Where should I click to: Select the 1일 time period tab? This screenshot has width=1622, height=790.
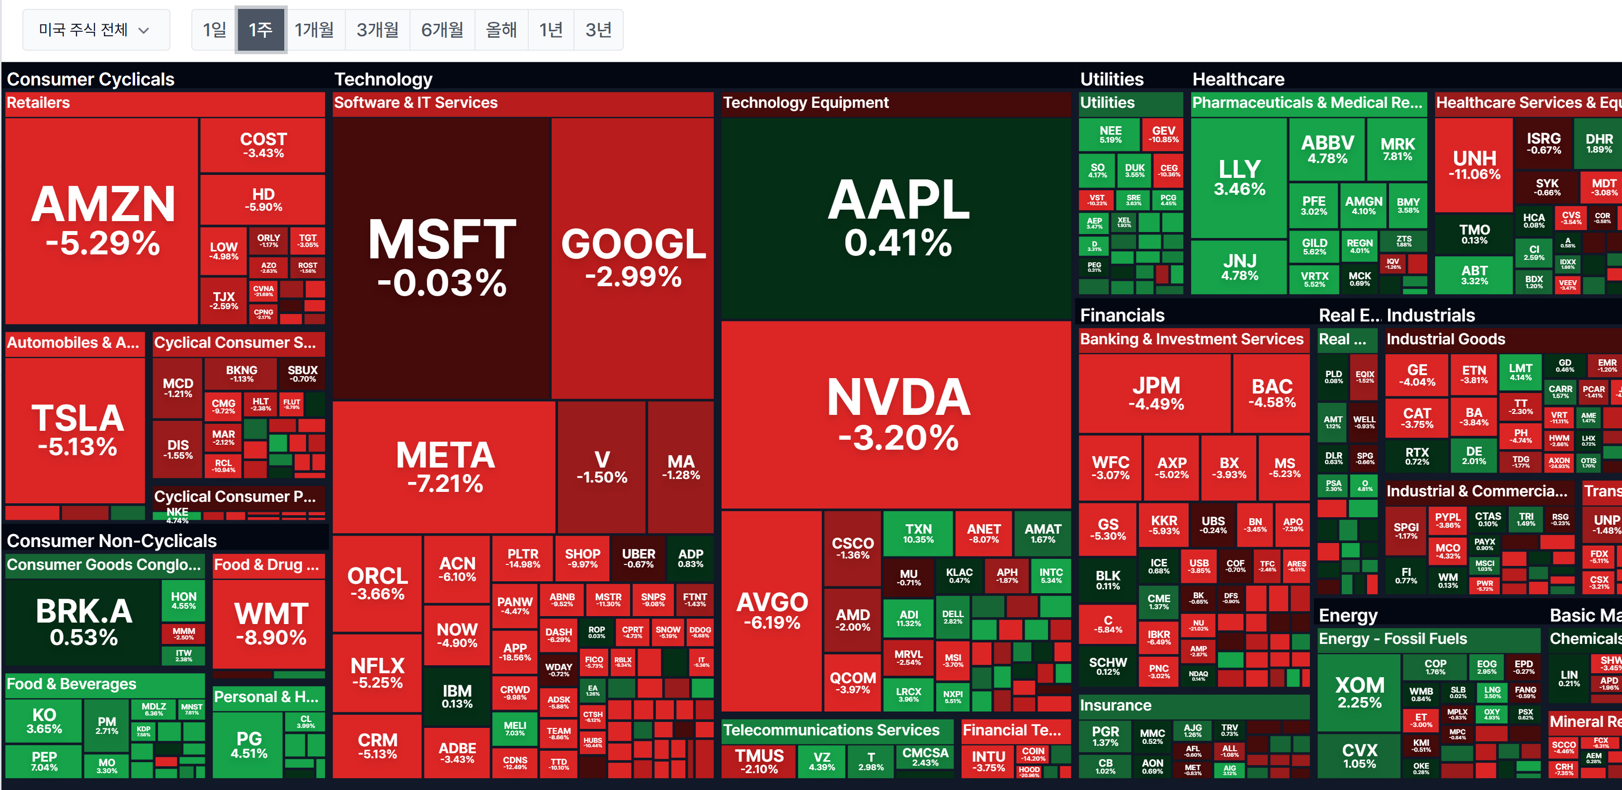click(x=214, y=30)
